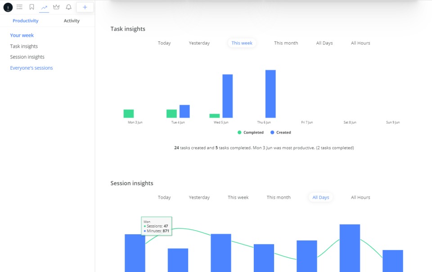Go to Task insights in sidebar
This screenshot has width=432, height=272.
tap(24, 46)
